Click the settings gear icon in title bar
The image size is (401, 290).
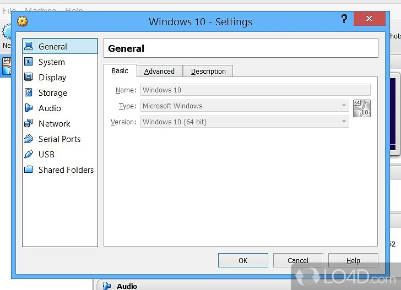pos(22,21)
